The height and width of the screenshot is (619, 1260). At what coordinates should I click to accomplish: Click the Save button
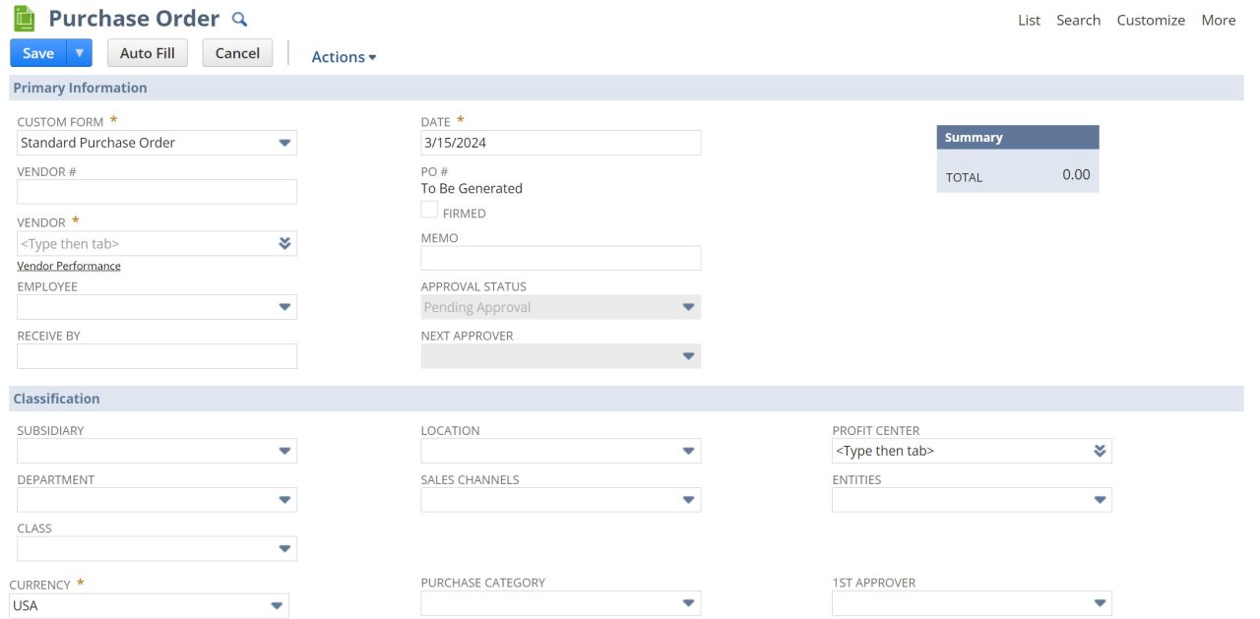(37, 52)
